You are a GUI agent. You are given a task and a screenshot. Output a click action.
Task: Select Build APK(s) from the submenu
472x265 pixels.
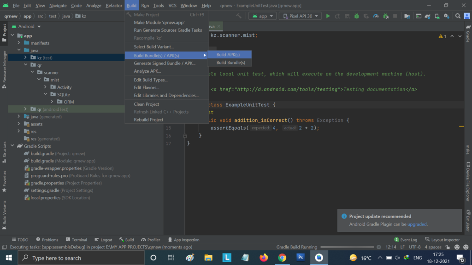coord(230,55)
